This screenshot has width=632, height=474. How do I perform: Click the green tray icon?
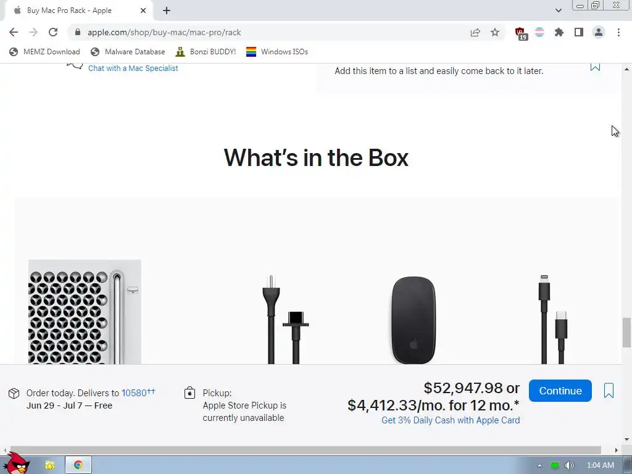(555, 465)
